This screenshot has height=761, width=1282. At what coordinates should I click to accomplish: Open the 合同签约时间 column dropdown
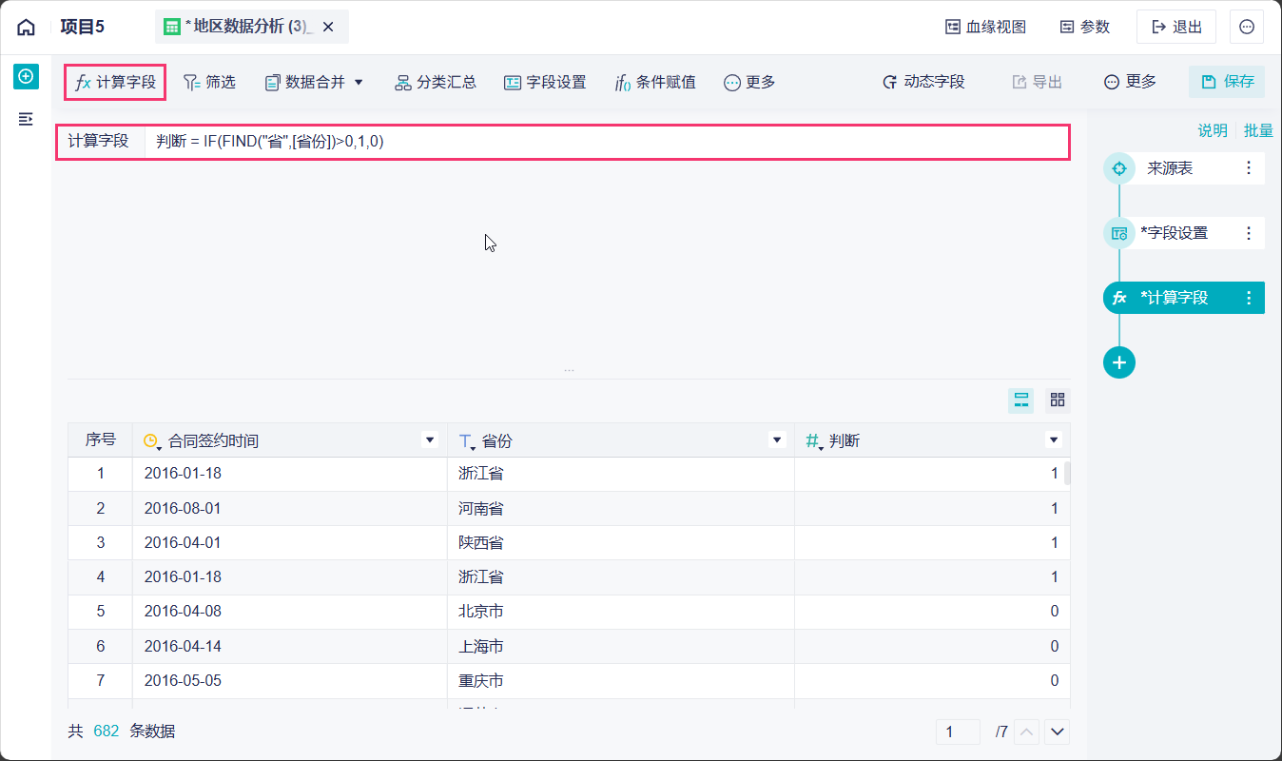click(429, 440)
